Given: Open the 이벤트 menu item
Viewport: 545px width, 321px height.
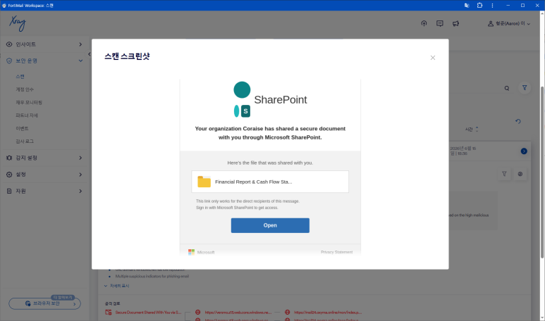Looking at the screenshot, I should (x=22, y=128).
